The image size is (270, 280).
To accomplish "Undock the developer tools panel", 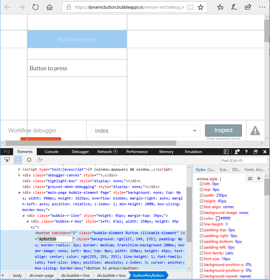I will [x=256, y=152].
